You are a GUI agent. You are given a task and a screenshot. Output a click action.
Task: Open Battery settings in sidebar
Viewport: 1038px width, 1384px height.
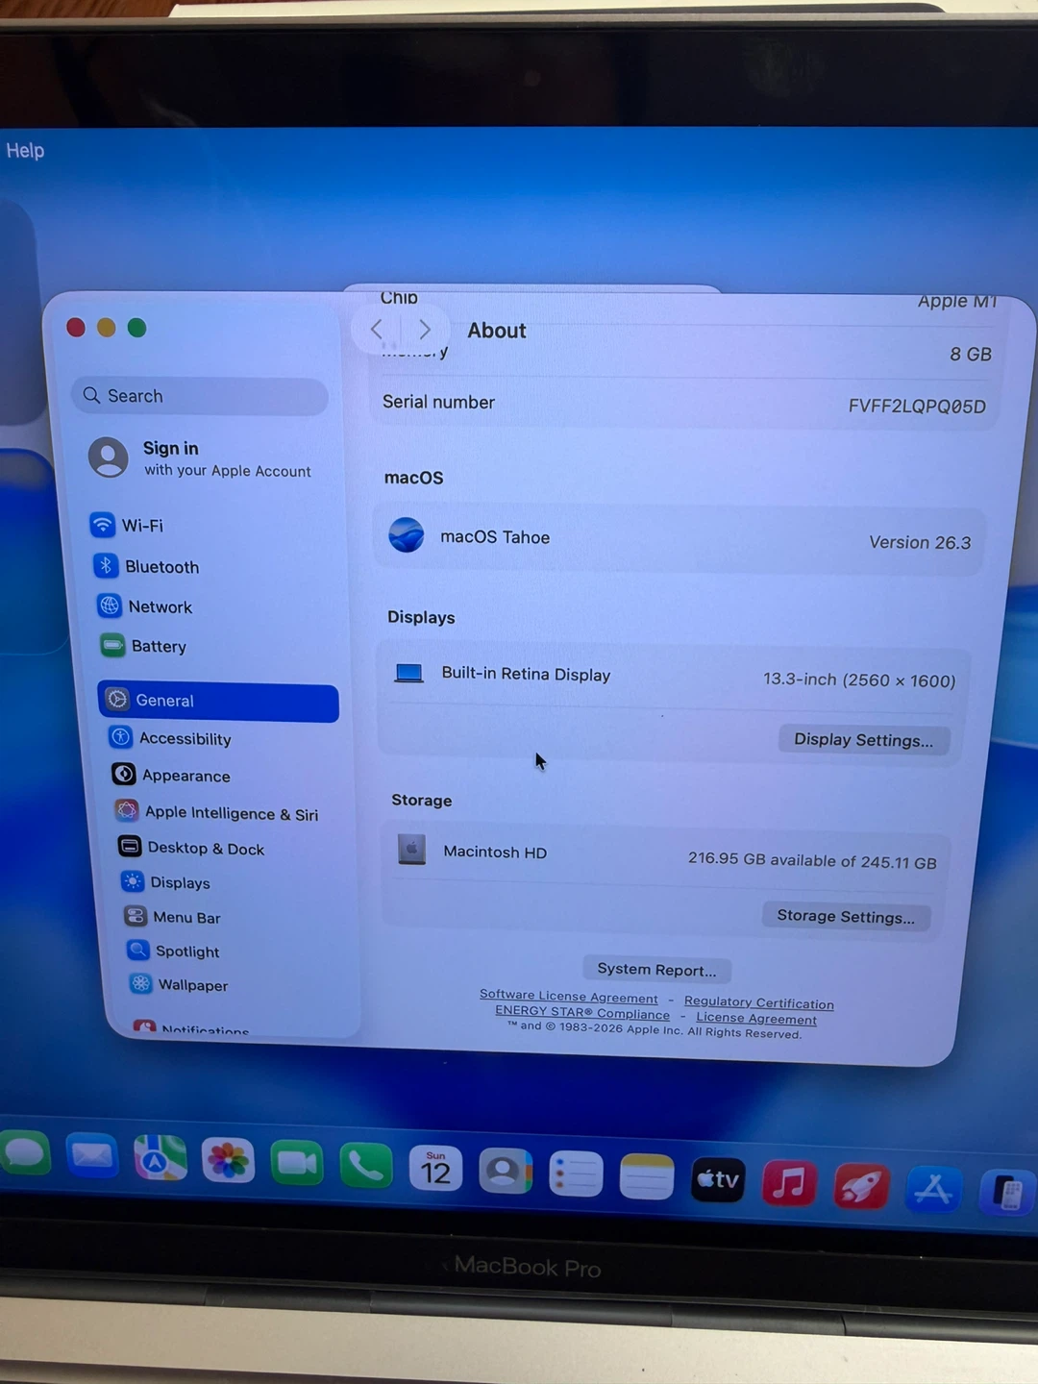[x=143, y=646]
